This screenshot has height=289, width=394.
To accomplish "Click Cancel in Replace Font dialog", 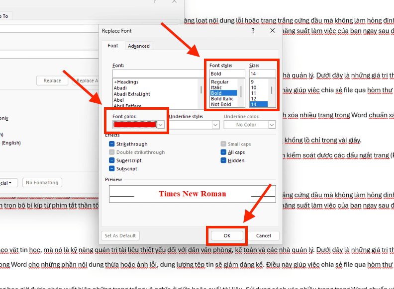I will click(263, 235).
